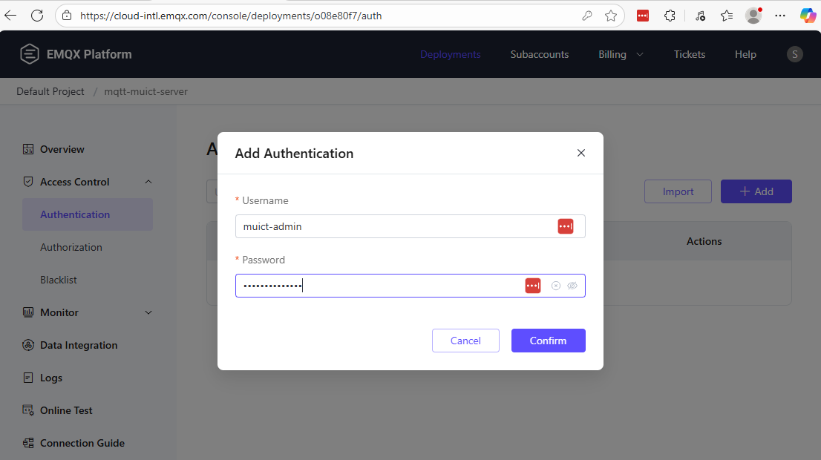Click the password manager icon in Password field
The width and height of the screenshot is (821, 460).
533,286
